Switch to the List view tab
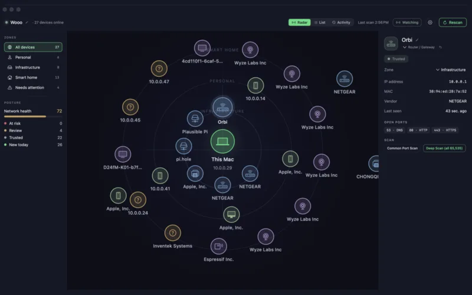Screen dimensions: 472x295 pos(320,22)
